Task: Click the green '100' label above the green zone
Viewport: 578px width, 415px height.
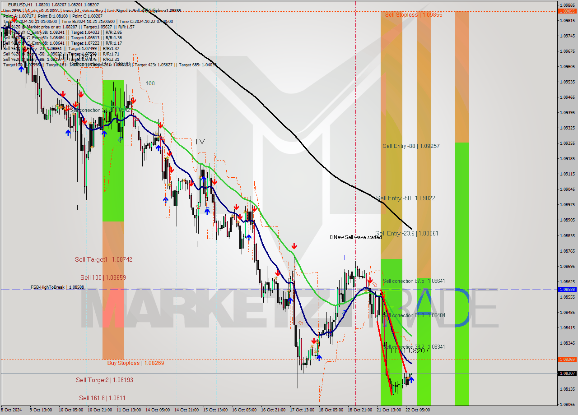Action: pyautogui.click(x=150, y=83)
